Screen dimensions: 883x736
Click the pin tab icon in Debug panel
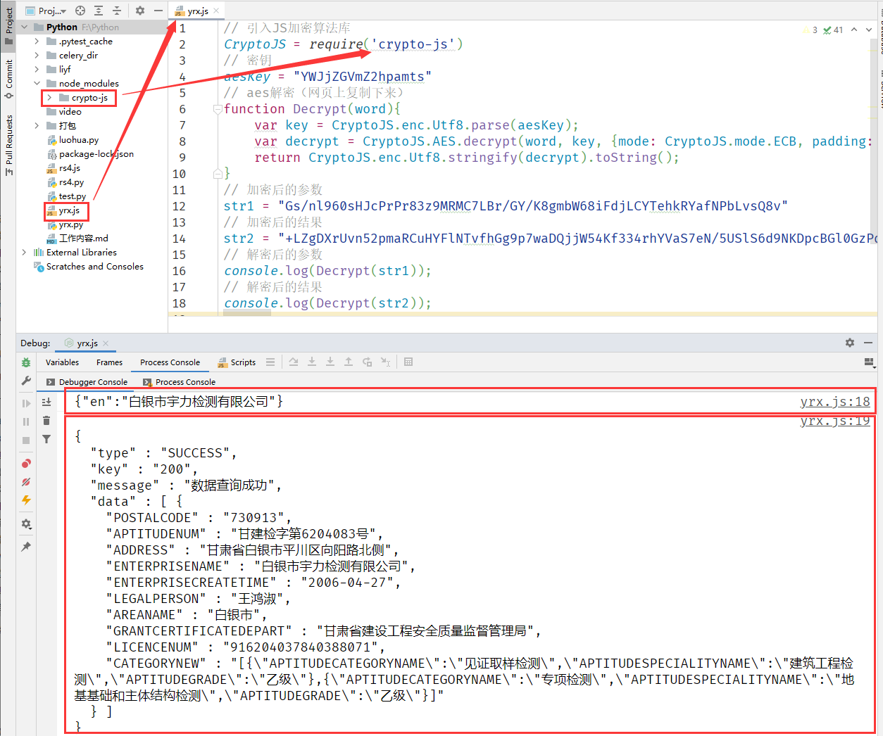tap(26, 547)
